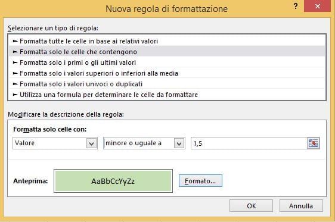Close the Nuova regola di formattazione dialog
This screenshot has width=335, height=222.
click(317, 6)
